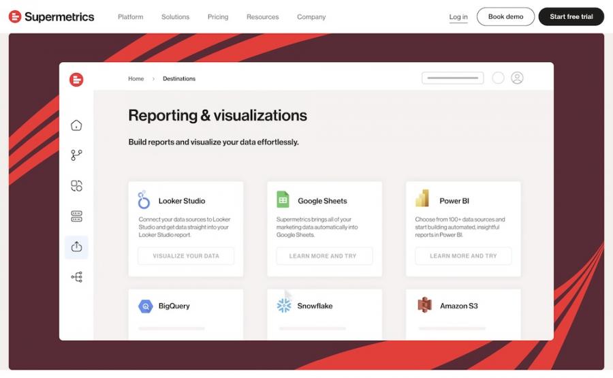Click the round notification circle icon
Viewport: 613px width, 378px height.
click(498, 78)
